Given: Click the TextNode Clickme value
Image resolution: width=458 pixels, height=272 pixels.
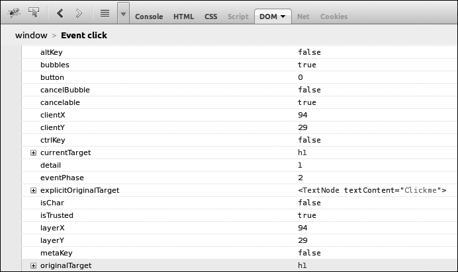Looking at the screenshot, I should 372,190.
